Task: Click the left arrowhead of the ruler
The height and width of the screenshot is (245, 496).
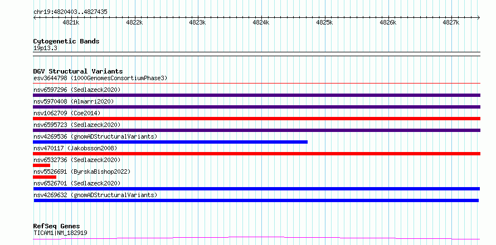Action: coord(35,18)
